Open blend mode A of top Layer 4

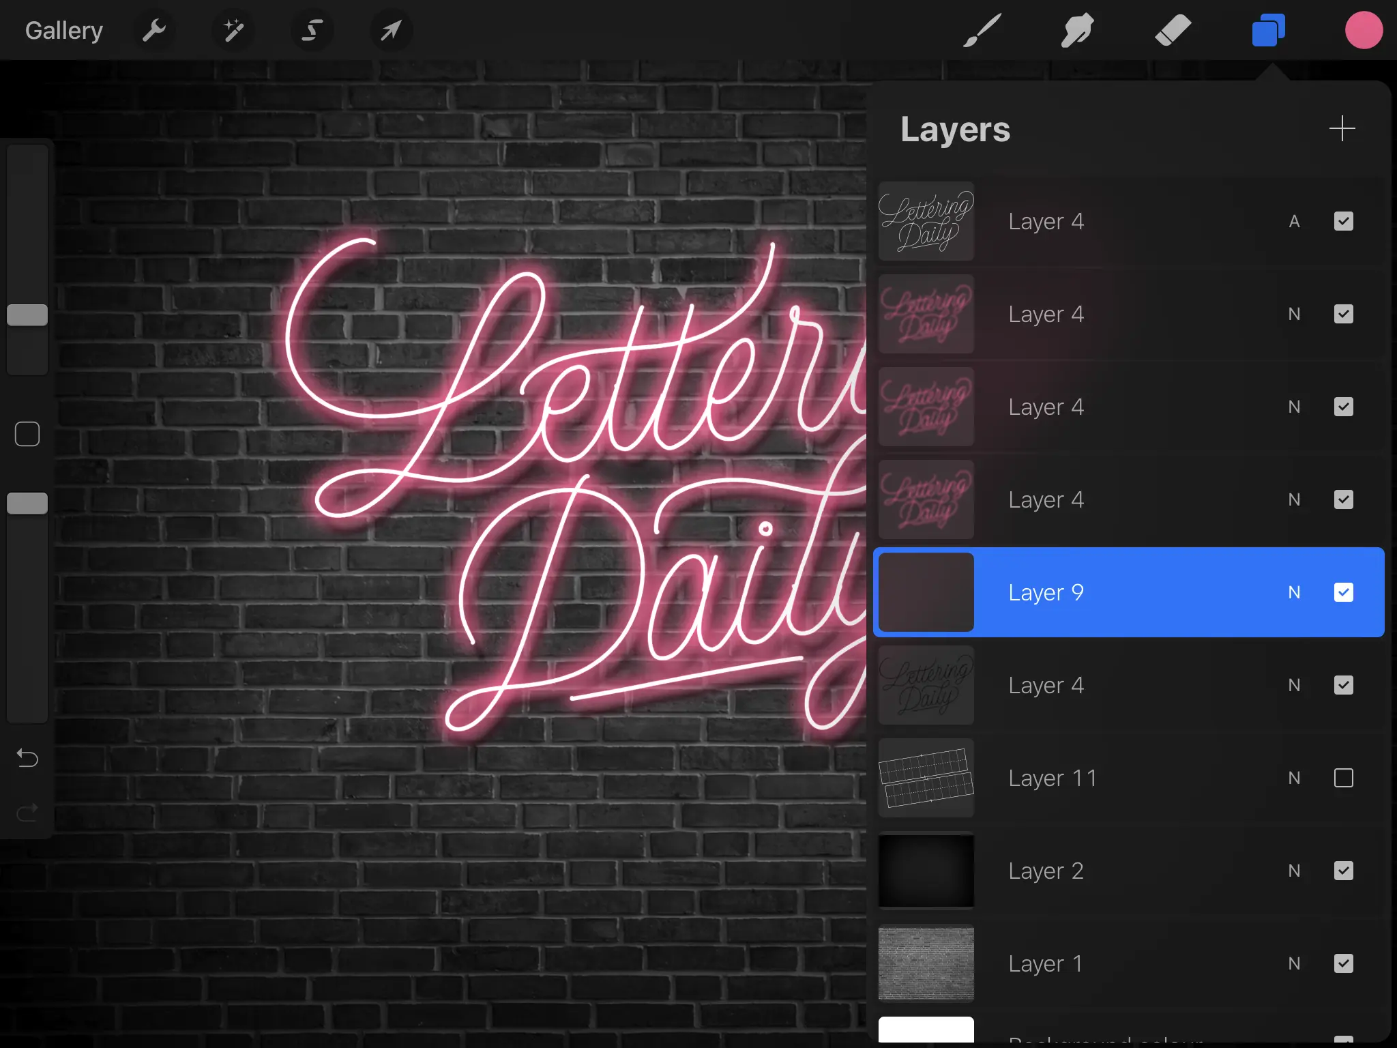[x=1294, y=221]
